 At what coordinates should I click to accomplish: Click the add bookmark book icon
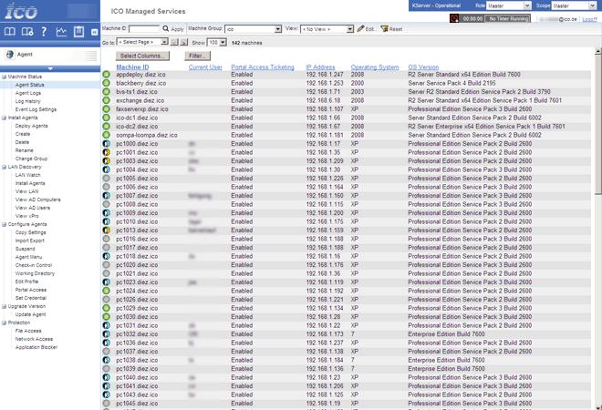[x=27, y=32]
